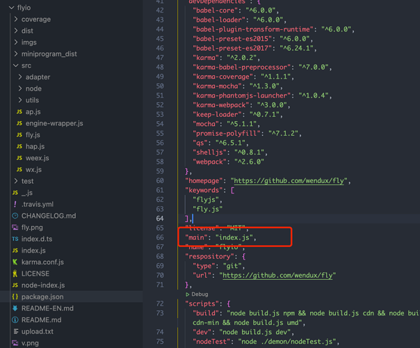
Task: Open fly.js in the src folder
Action: (33, 135)
